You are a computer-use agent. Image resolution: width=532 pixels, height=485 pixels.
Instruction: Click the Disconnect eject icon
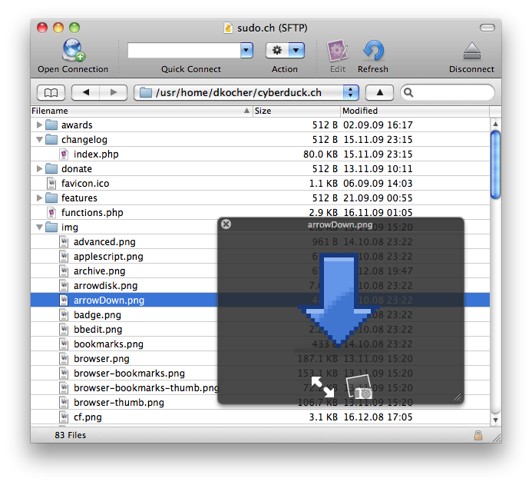pos(471,51)
